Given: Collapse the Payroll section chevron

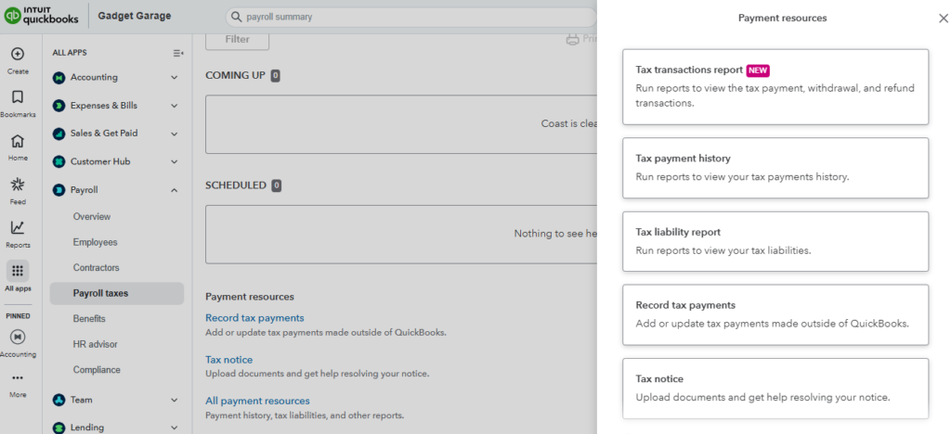Looking at the screenshot, I should coord(174,190).
